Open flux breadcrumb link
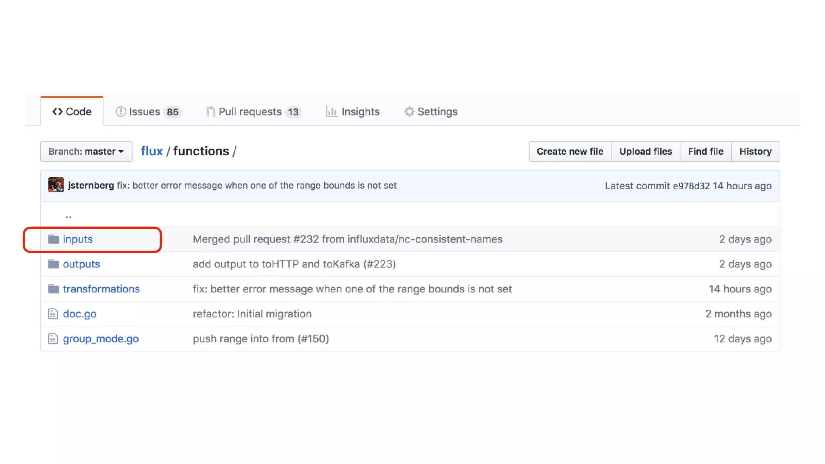This screenshot has width=825, height=464. (151, 151)
